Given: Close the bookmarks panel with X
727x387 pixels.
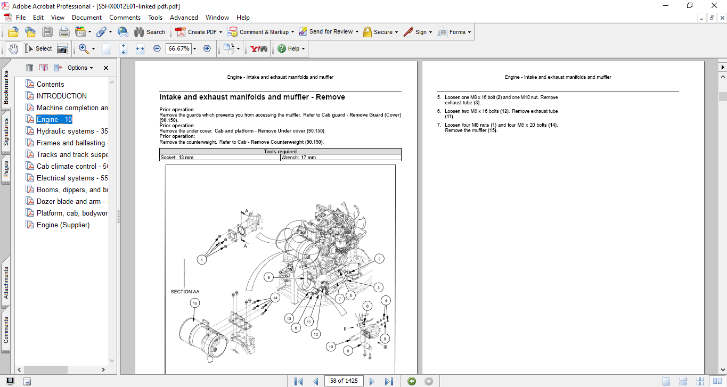Looking at the screenshot, I should click(x=106, y=68).
